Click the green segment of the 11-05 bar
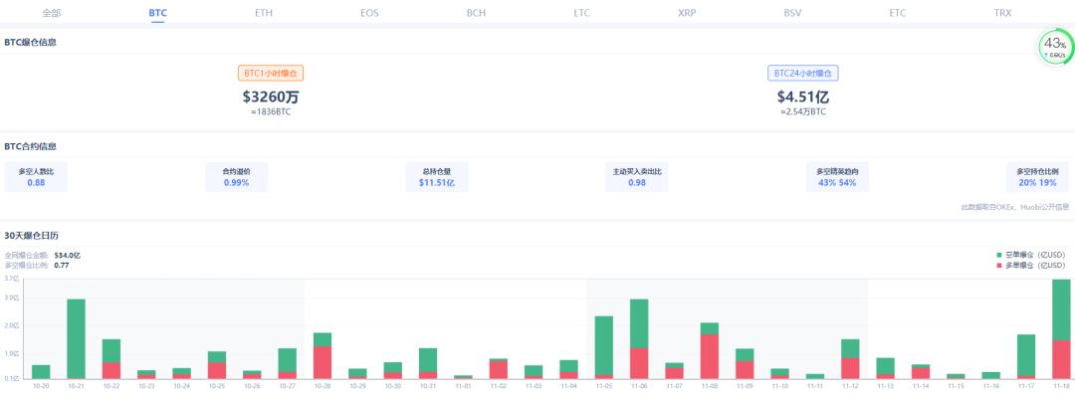The height and width of the screenshot is (397, 1075). coord(603,345)
